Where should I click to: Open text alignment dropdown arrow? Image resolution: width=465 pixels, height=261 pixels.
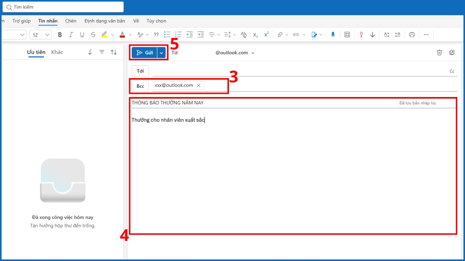point(219,35)
